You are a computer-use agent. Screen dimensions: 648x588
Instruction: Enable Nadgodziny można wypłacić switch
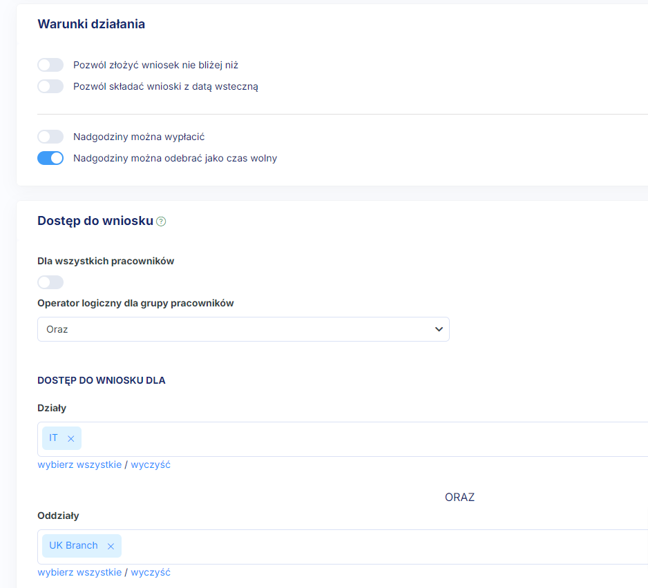point(50,137)
